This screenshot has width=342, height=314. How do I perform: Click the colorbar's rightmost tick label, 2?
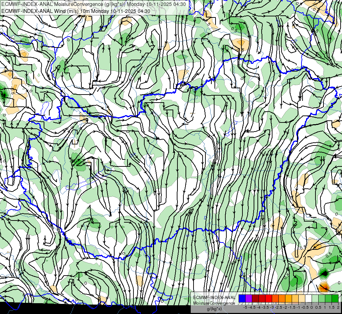[x=338, y=307]
